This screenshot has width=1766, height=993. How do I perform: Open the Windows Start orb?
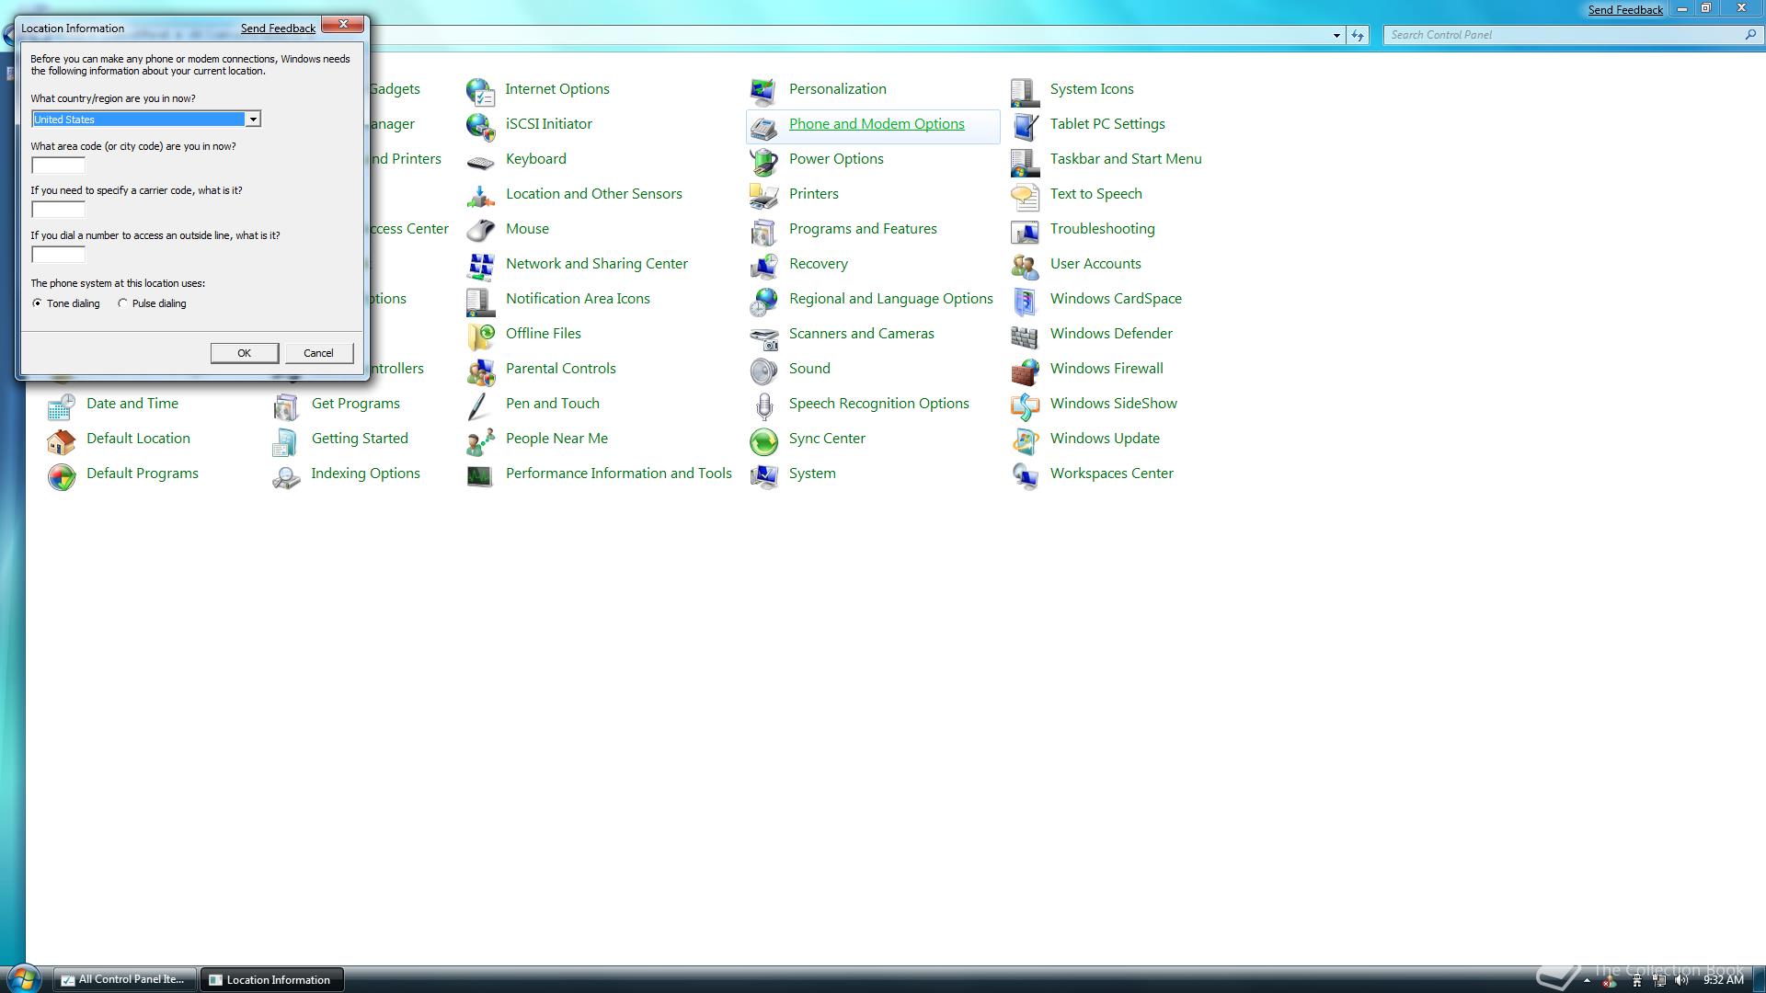point(23,978)
